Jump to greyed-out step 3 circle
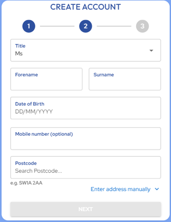Image resolution: width=171 pixels, height=222 pixels. pos(142,26)
